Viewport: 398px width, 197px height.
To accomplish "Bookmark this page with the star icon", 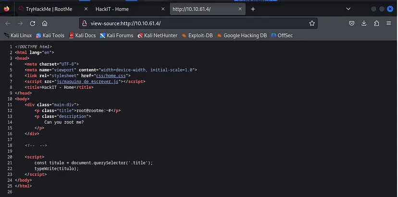I will click(x=312, y=23).
